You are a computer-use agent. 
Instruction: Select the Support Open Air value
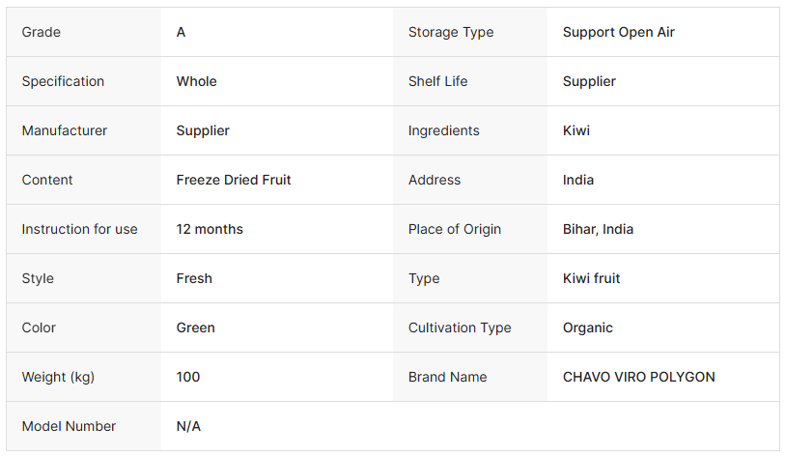click(618, 32)
